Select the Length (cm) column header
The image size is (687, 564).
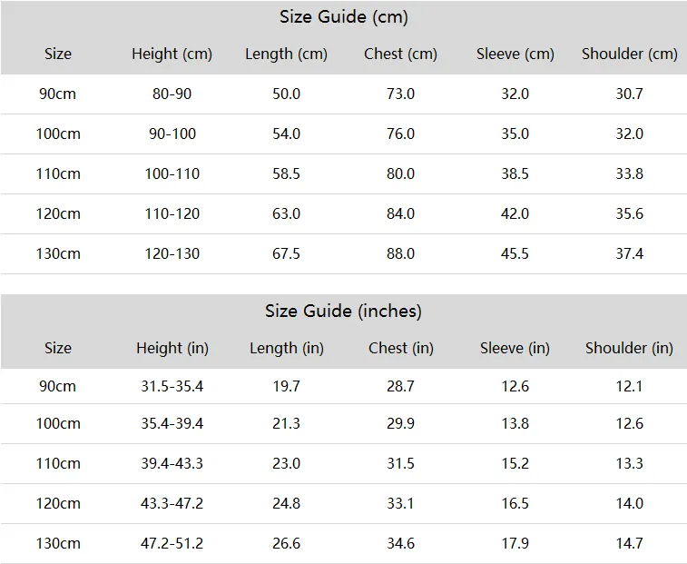pyautogui.click(x=286, y=54)
